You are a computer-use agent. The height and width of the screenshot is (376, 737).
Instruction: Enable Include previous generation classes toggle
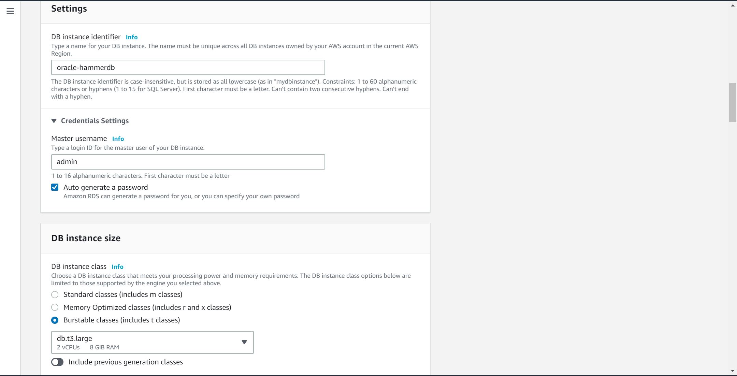coord(57,362)
